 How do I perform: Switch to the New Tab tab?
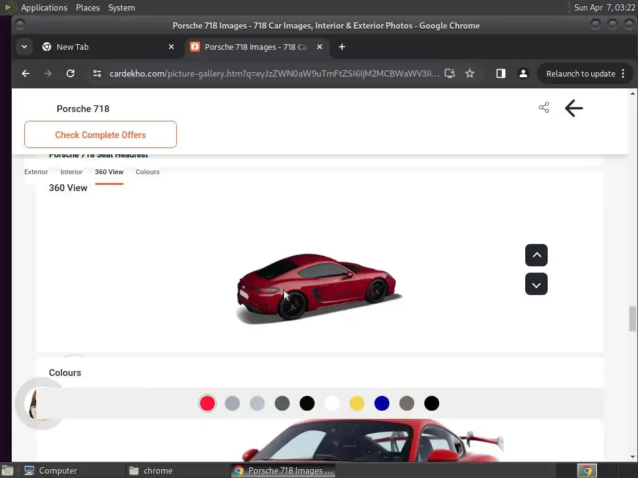pos(108,47)
